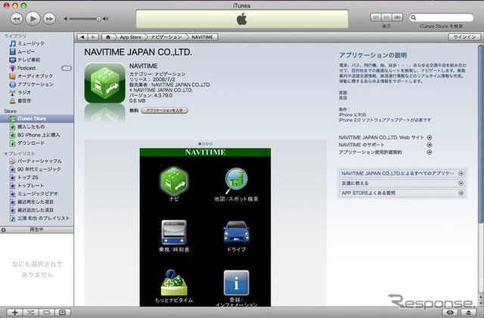
Task: Adjust the volume slider knob
Action: coord(98,19)
